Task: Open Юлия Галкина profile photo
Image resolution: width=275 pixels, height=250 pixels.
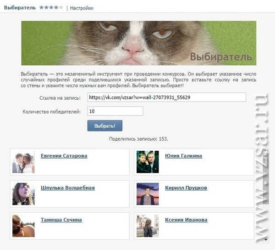Action: click(148, 162)
